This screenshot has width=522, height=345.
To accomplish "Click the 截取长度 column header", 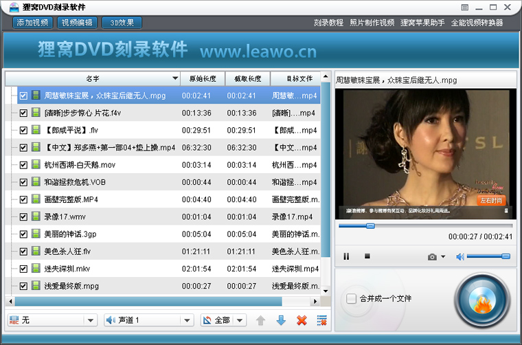I will [248, 78].
